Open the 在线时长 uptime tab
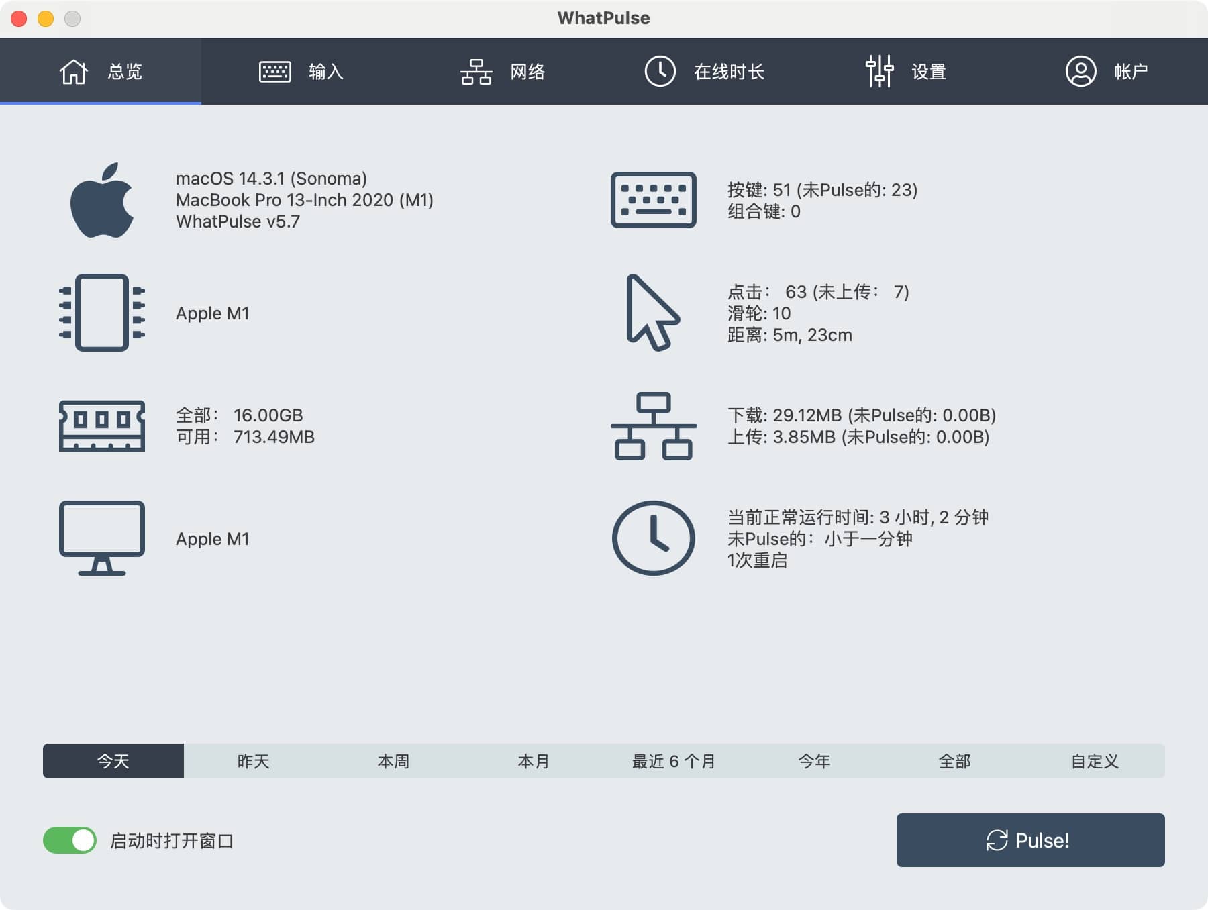 pyautogui.click(x=705, y=71)
